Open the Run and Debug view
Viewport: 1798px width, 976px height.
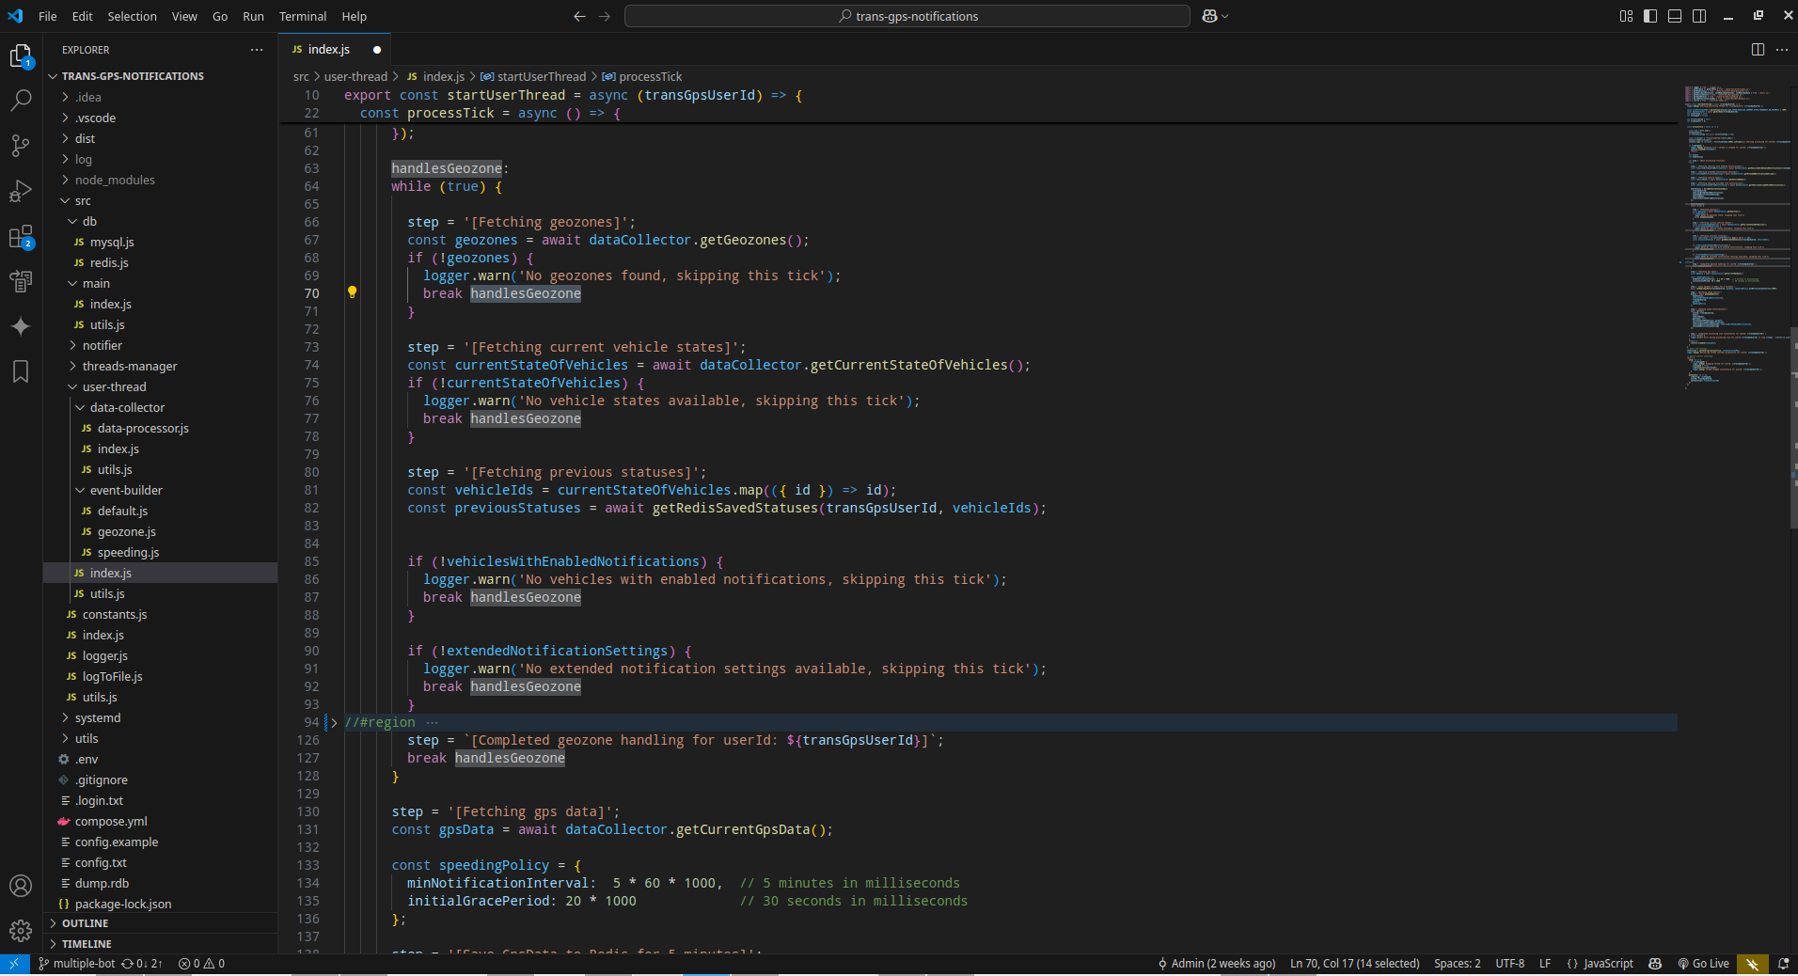point(21,191)
